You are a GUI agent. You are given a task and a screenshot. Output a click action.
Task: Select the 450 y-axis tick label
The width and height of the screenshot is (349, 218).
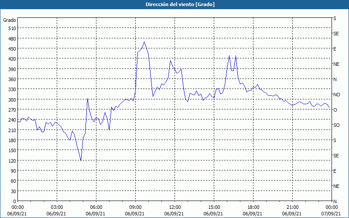pyautogui.click(x=12, y=49)
